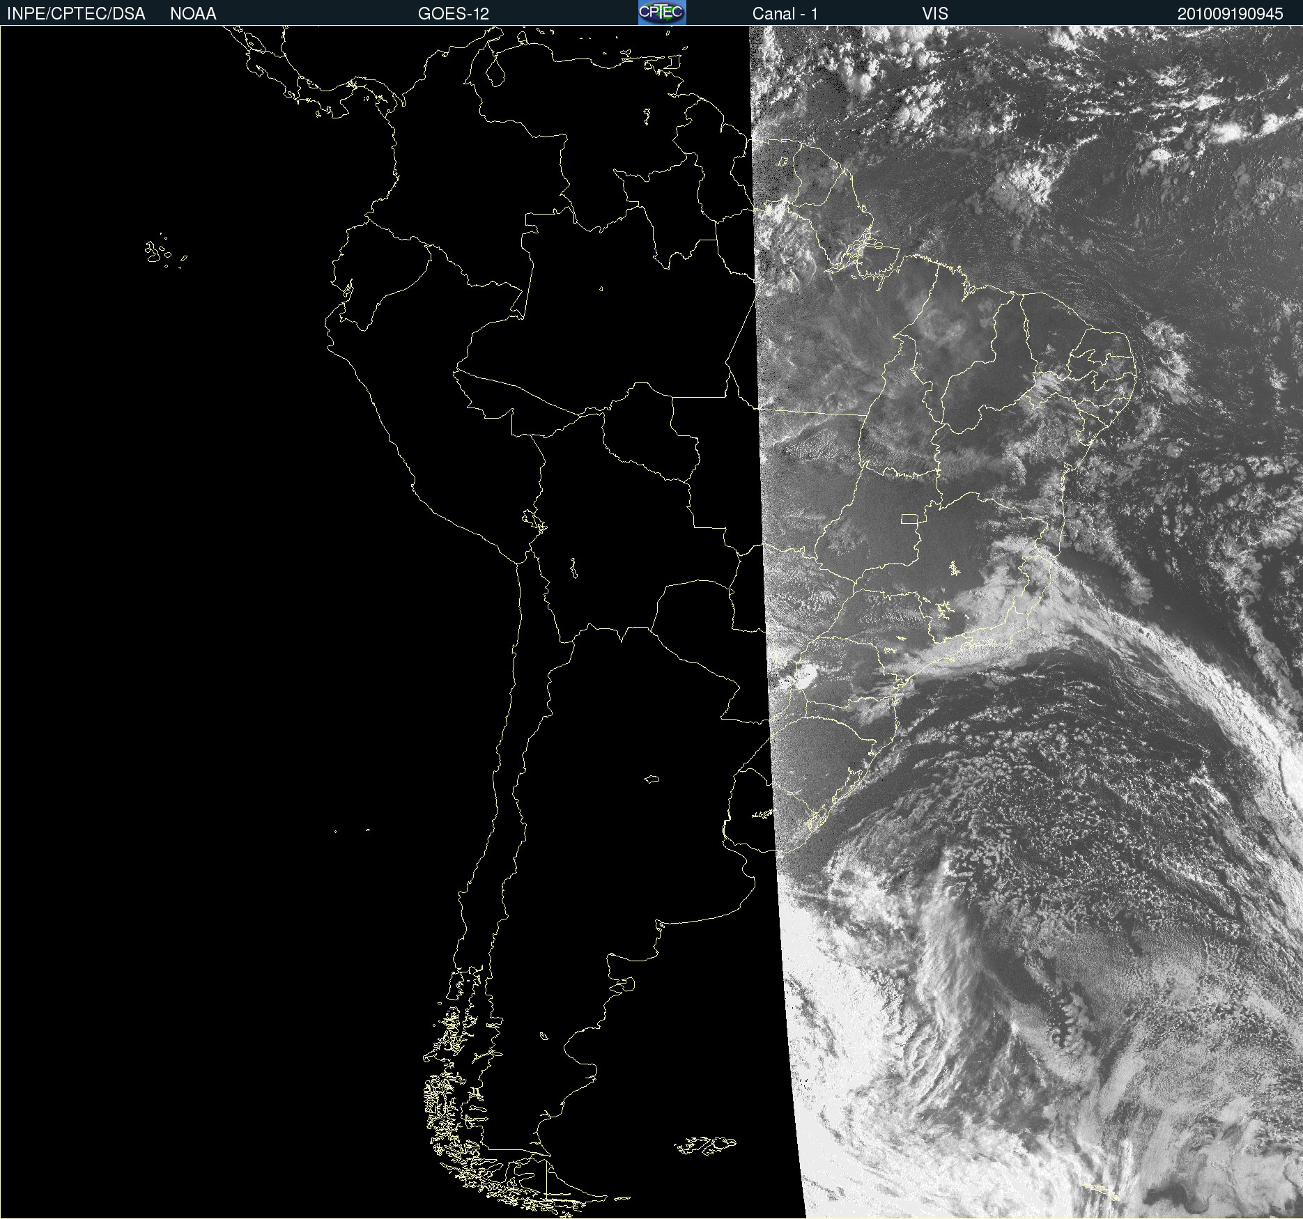Select the Canal - 1 label
Viewport: 1303px width, 1219px height.
(785, 14)
